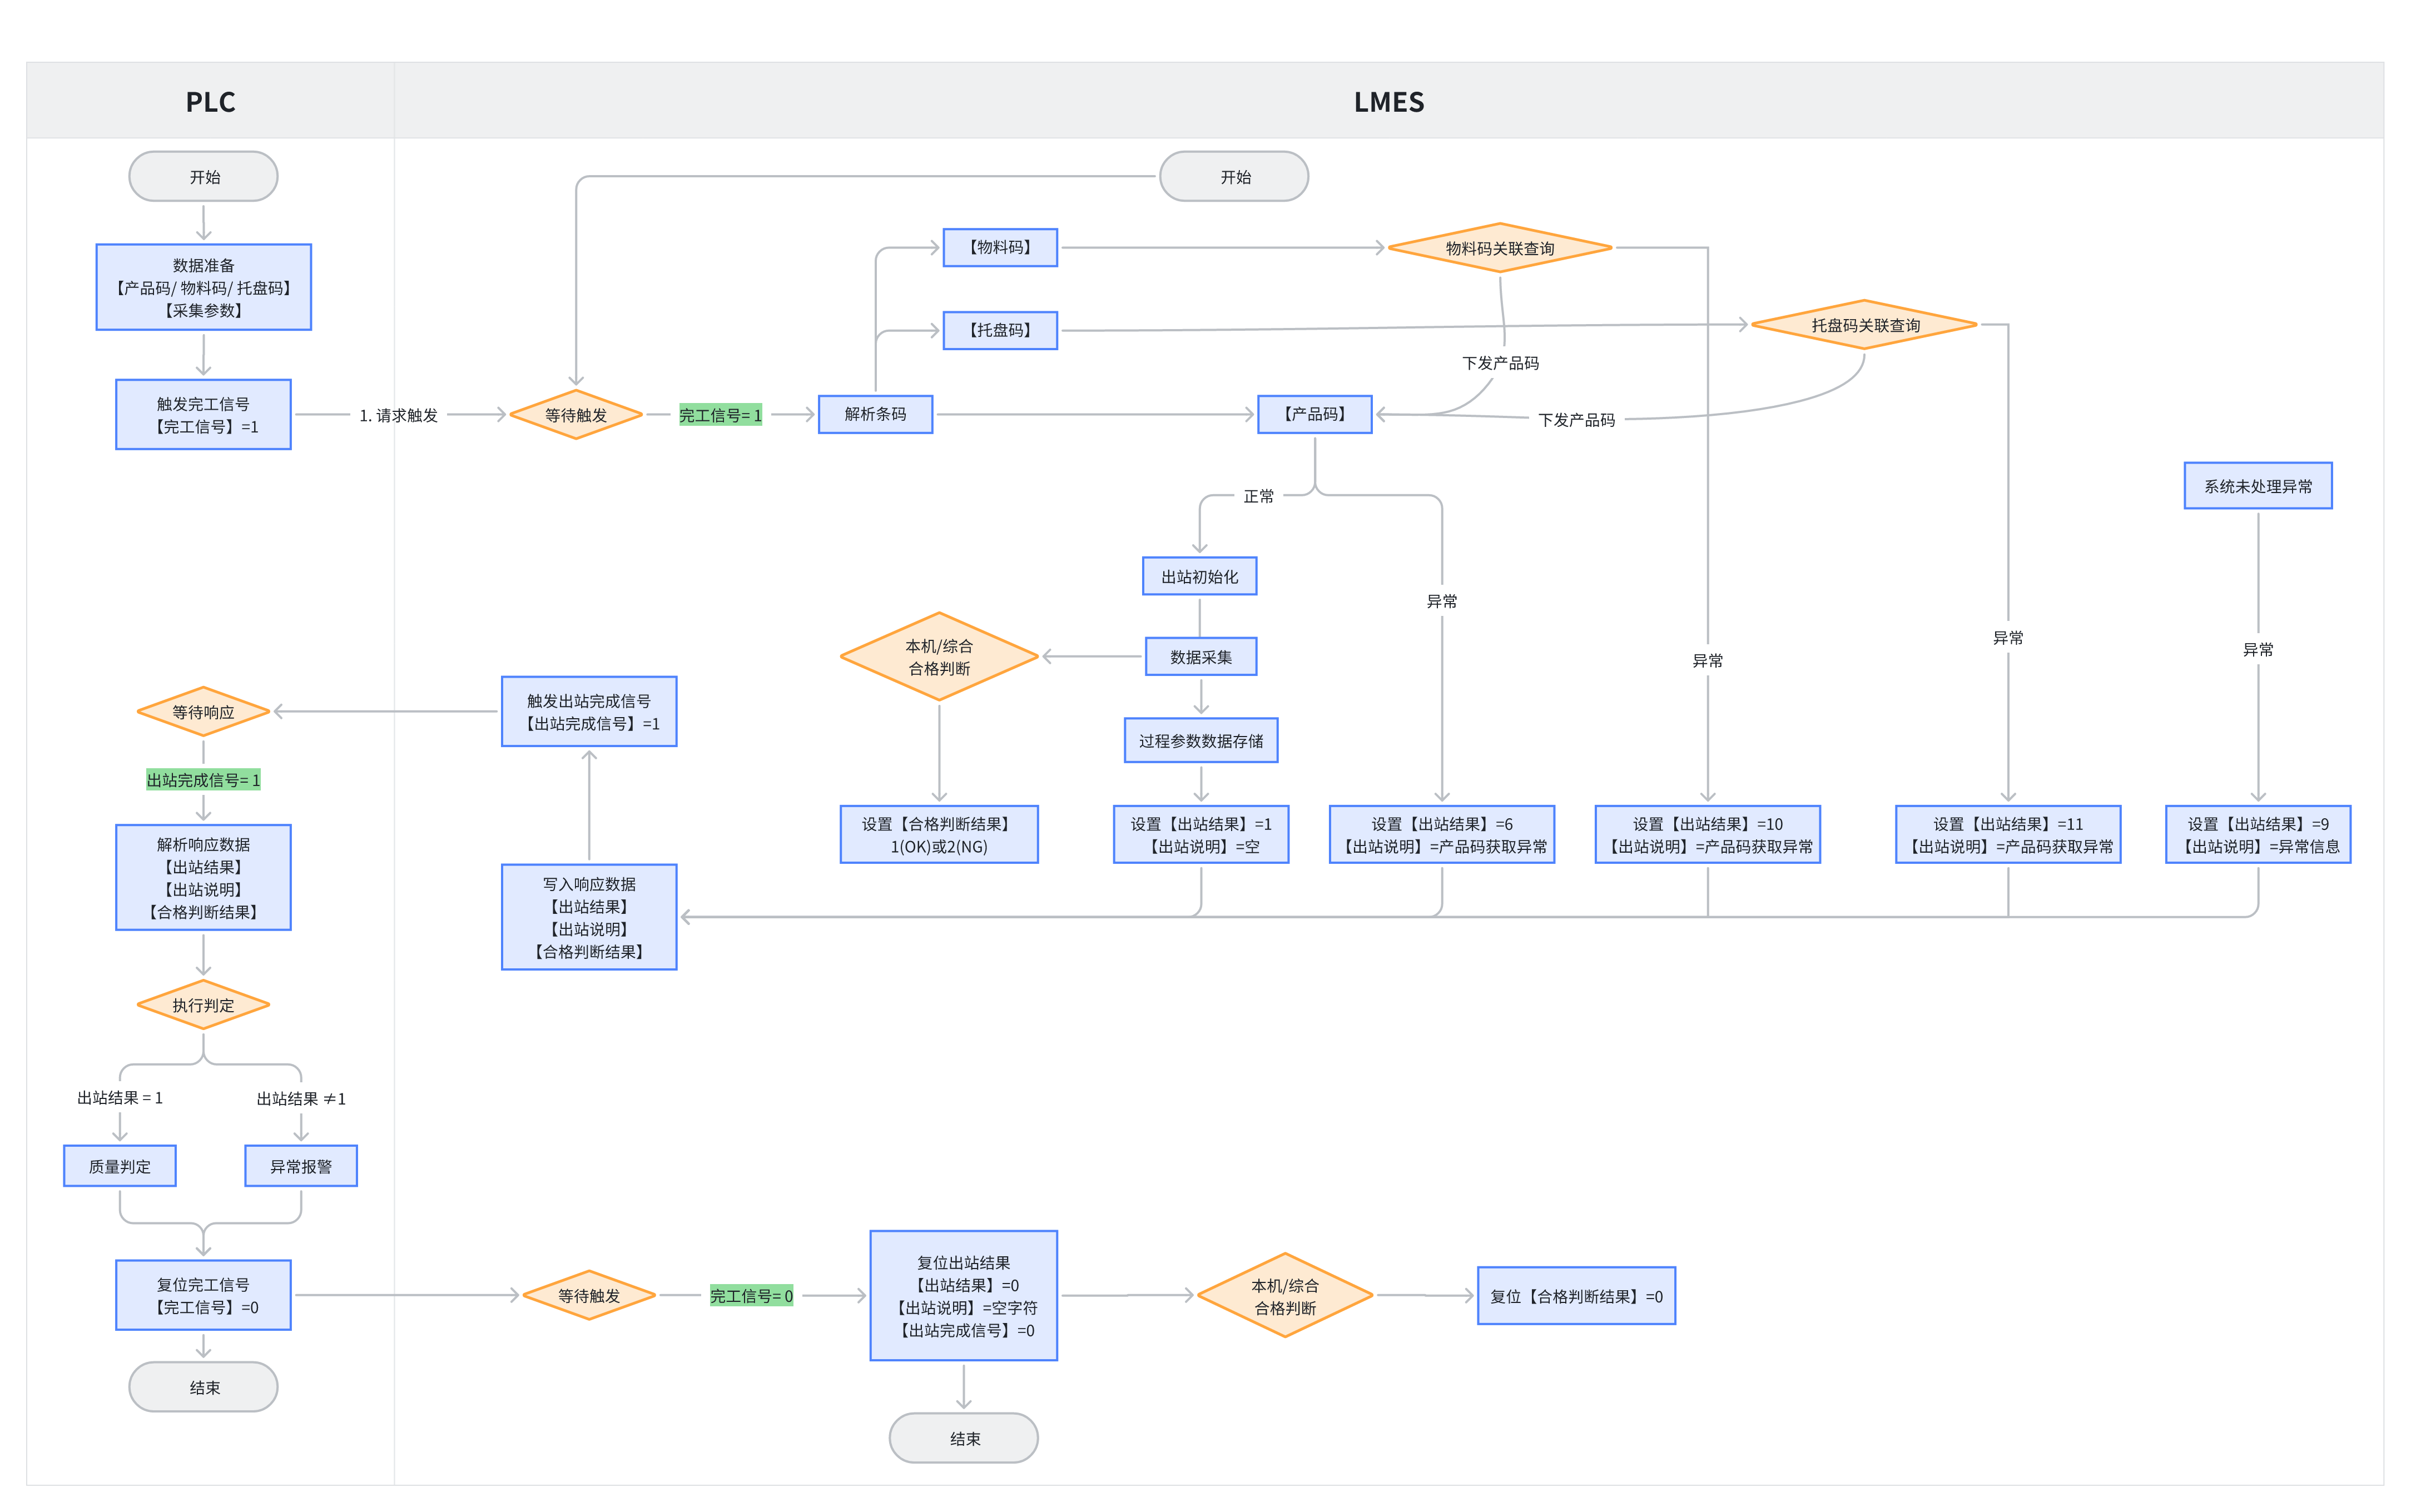The image size is (2411, 1512).
Task: Click the 过程参数数据存储 box
Action: tap(1200, 741)
